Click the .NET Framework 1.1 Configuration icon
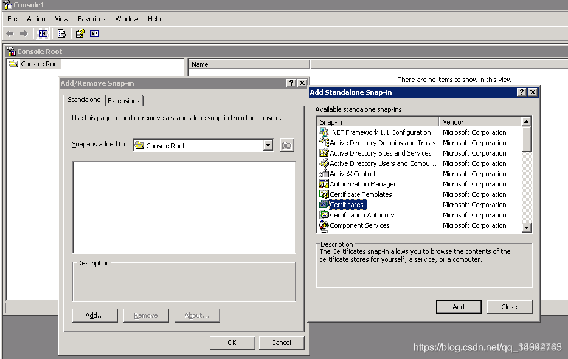568x359 pixels. click(x=324, y=132)
